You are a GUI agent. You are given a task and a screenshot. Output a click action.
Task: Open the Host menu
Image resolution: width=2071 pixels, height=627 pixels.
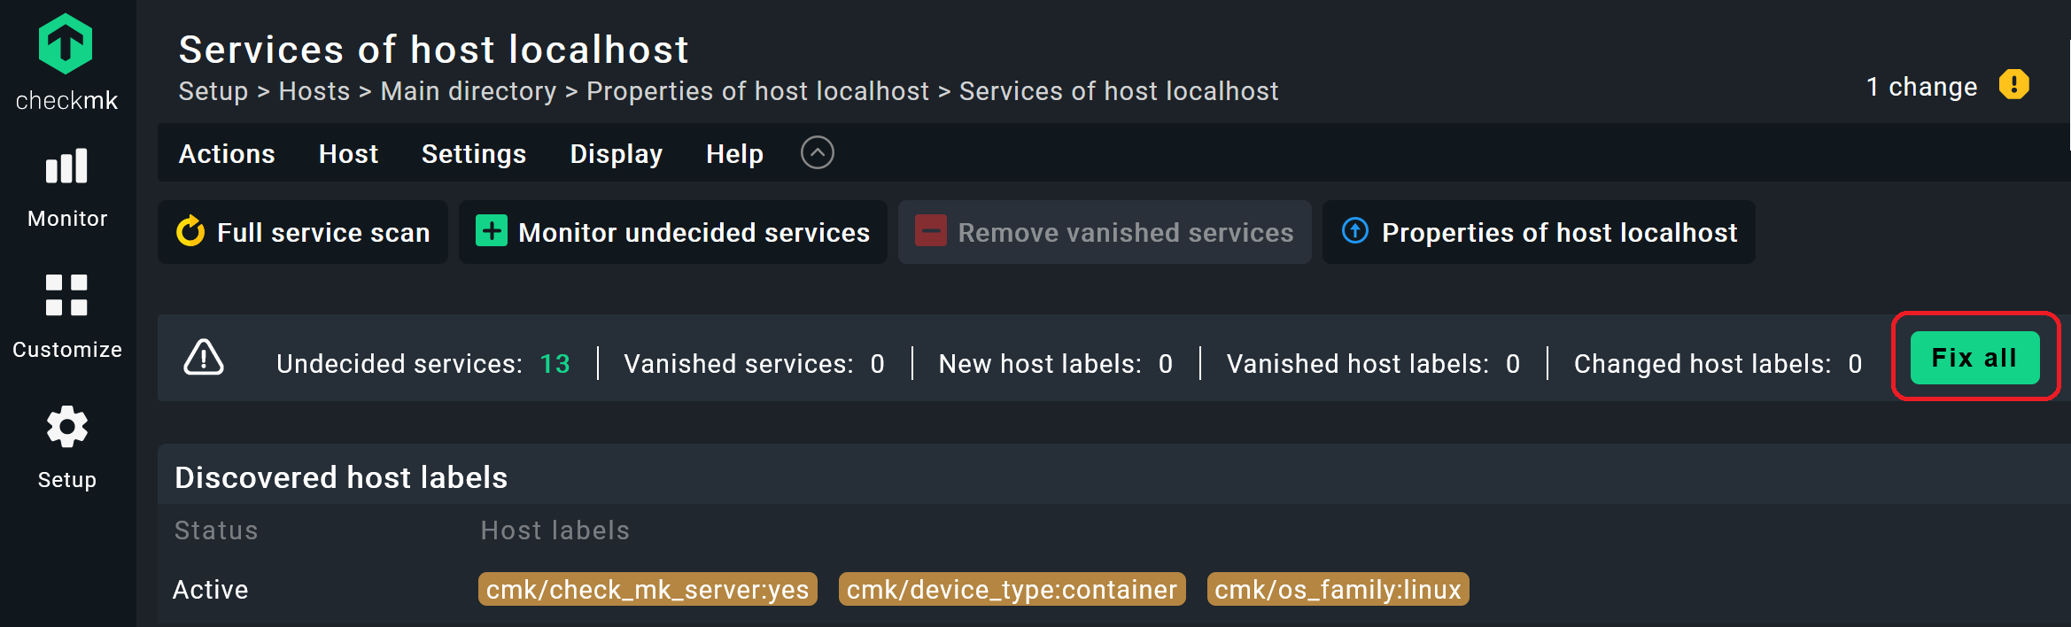pyautogui.click(x=348, y=153)
